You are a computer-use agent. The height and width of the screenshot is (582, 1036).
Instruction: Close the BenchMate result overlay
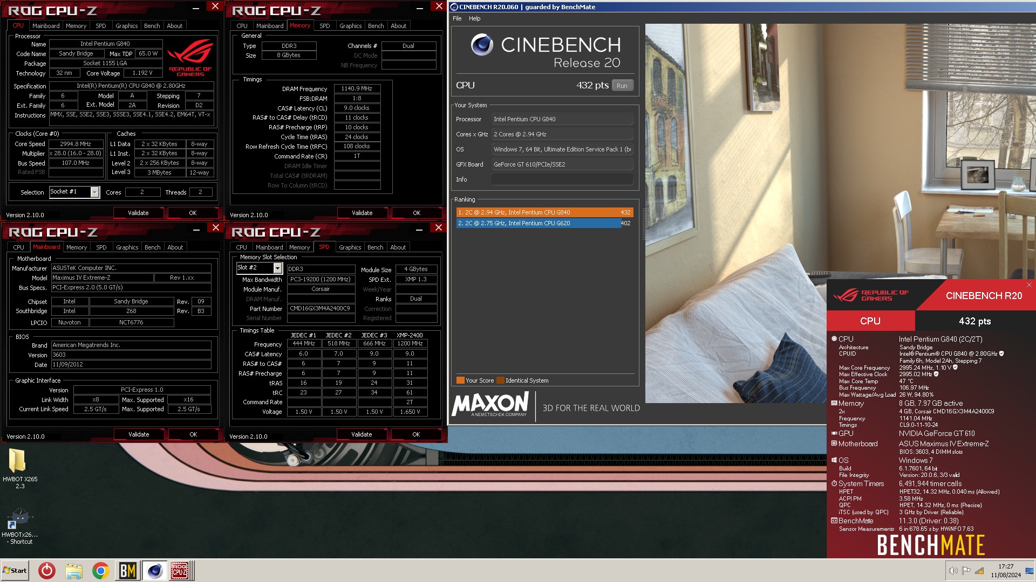pyautogui.click(x=1028, y=285)
